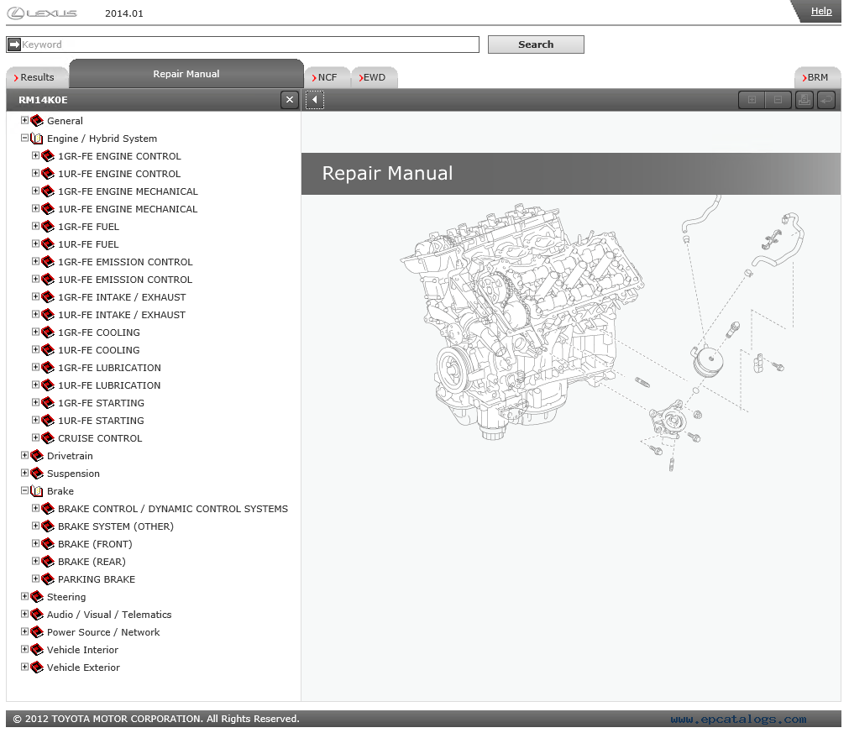Click the arrow icon beside the Keyword field

point(14,45)
